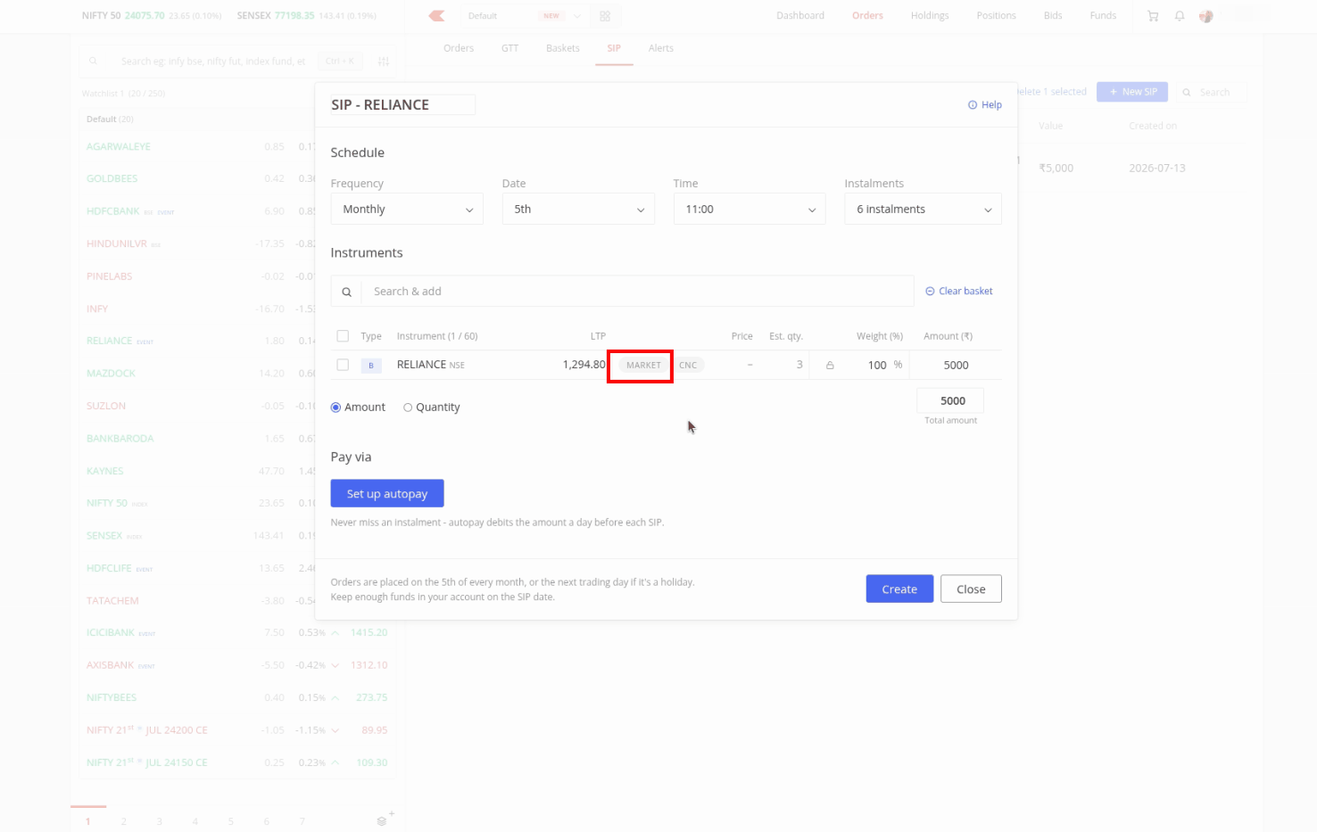Viewport: 1317px width, 832px height.
Task: Click the Close button in SIP dialog
Action: point(971,589)
